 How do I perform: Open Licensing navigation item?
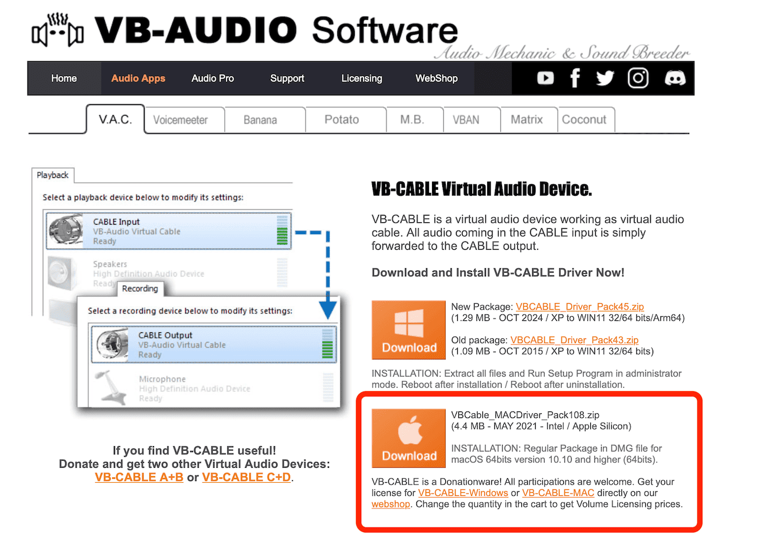click(362, 78)
